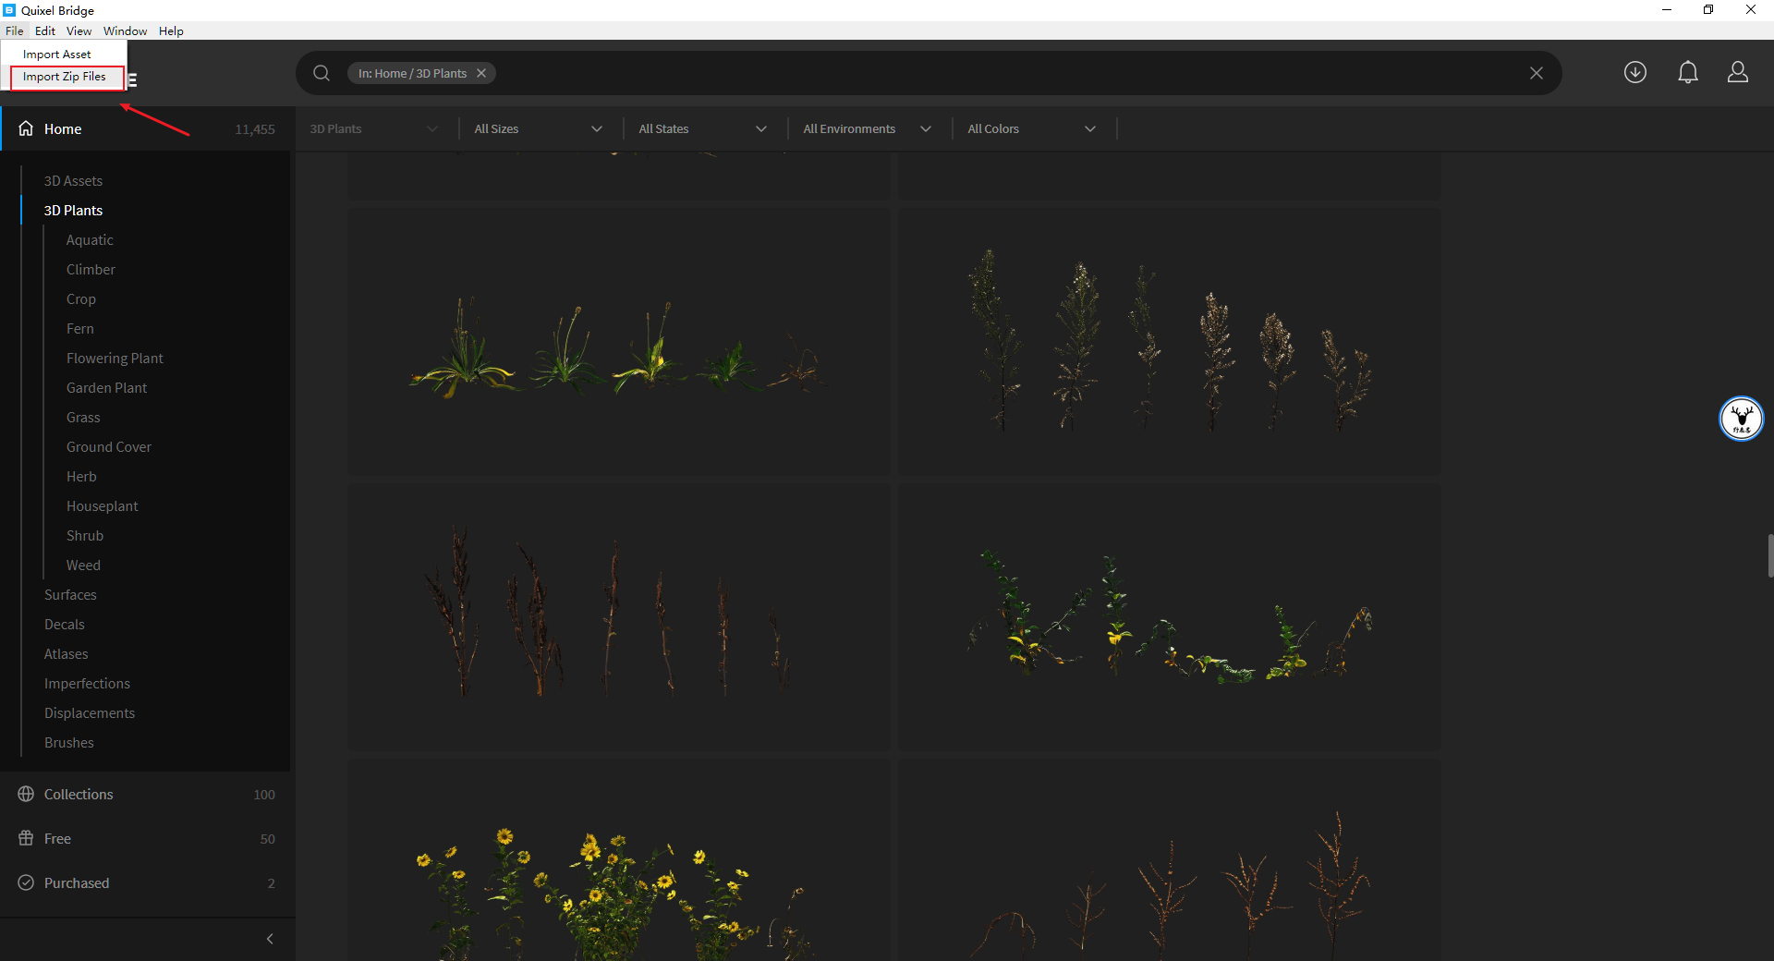Open the Window menu
This screenshot has height=961, width=1774.
tap(125, 30)
